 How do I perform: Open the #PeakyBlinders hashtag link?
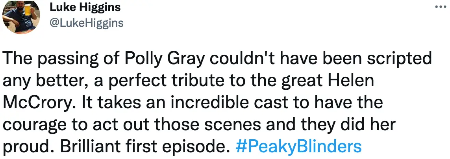[298, 147]
